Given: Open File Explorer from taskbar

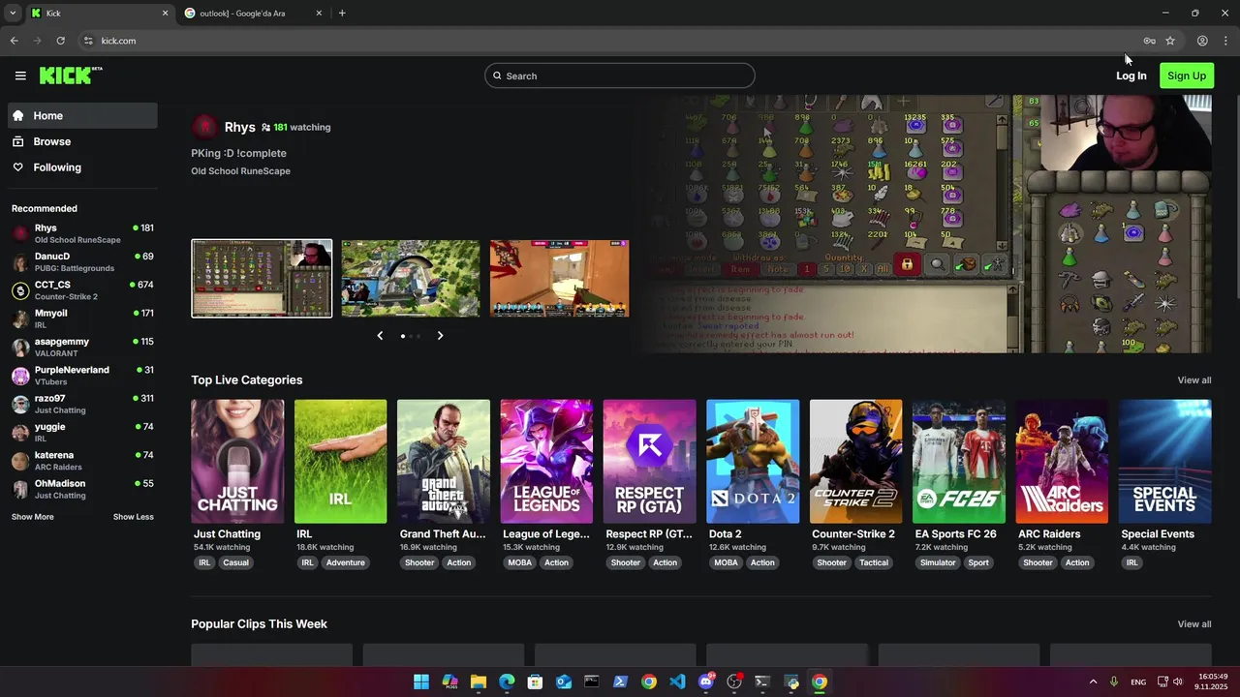Looking at the screenshot, I should pyautogui.click(x=479, y=682).
